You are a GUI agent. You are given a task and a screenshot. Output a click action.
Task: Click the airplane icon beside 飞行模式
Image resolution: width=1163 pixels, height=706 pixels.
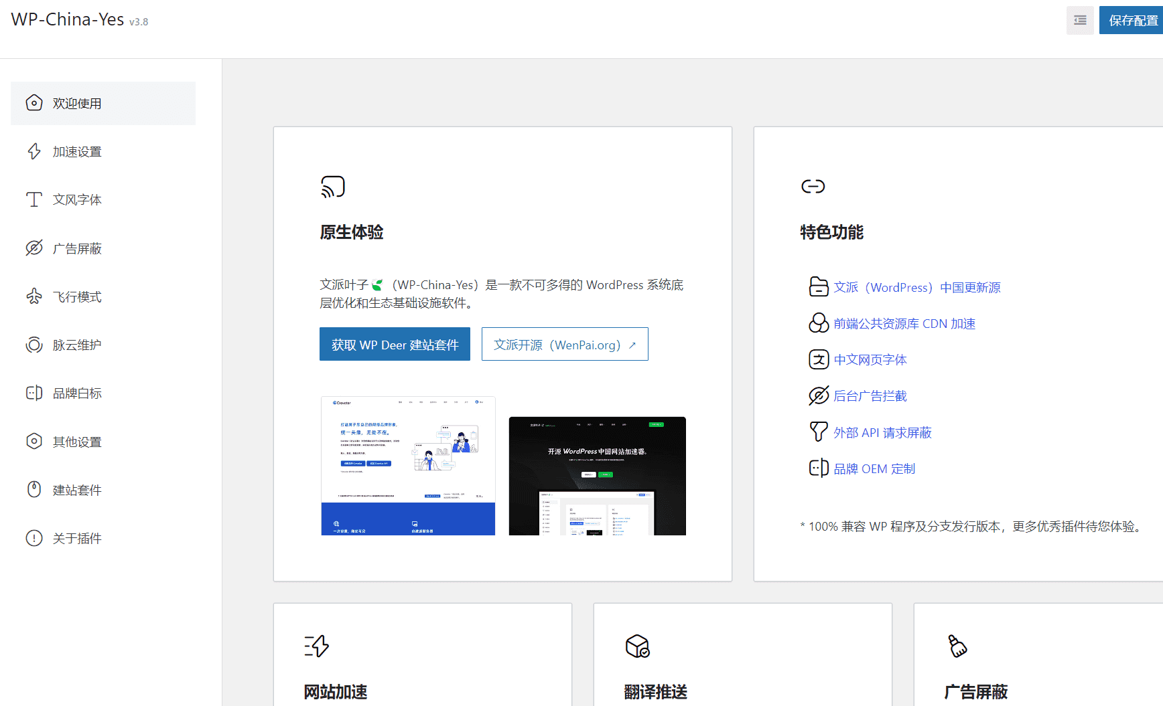tap(34, 296)
